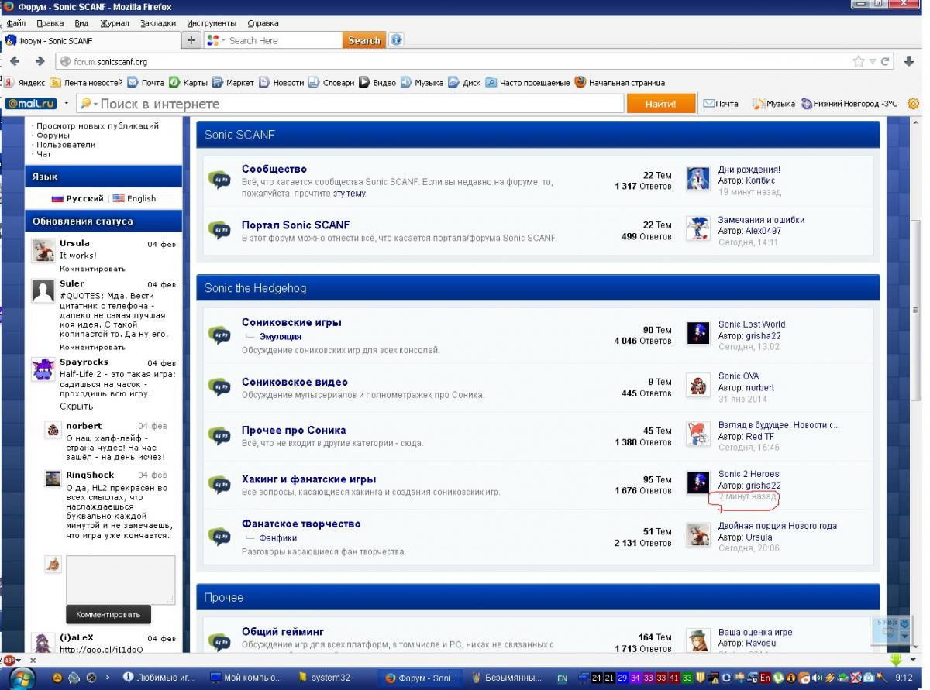
Task: Open the downloads arrow icon
Action: tap(909, 62)
